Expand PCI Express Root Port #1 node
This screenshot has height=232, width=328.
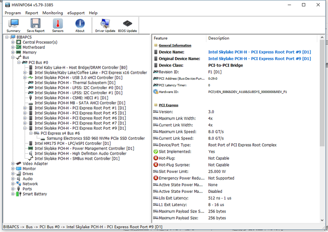pos(25,108)
